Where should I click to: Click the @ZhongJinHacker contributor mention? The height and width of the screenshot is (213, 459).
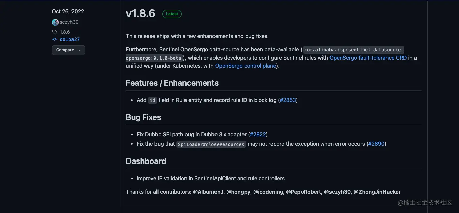coord(377,192)
